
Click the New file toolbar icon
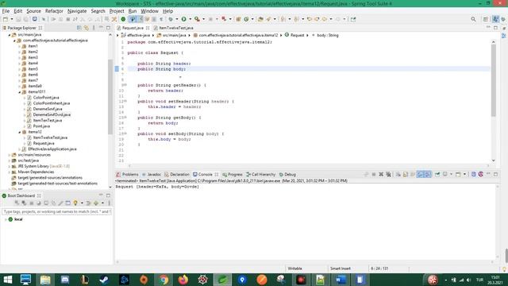click(6, 19)
